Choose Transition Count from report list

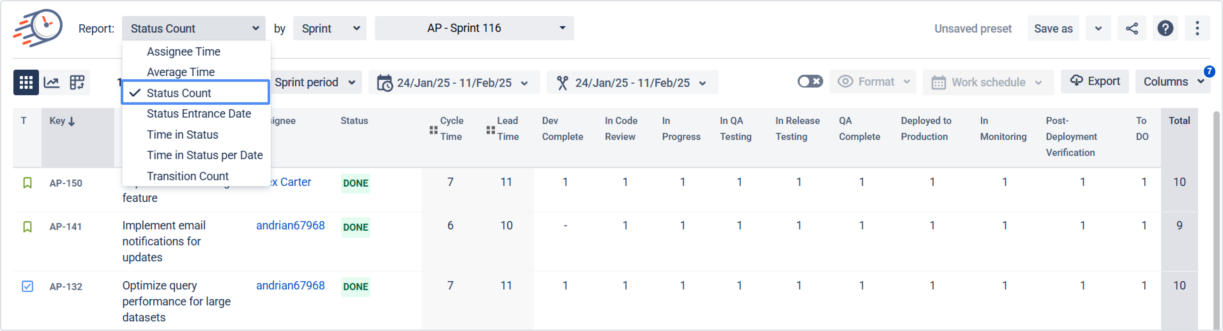point(187,176)
